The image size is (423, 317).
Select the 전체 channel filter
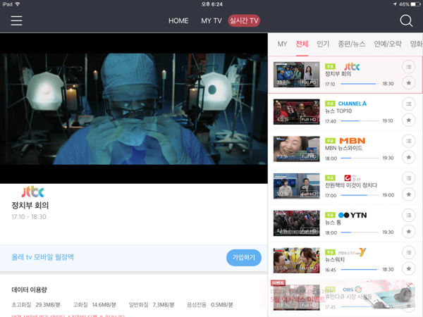coord(302,44)
